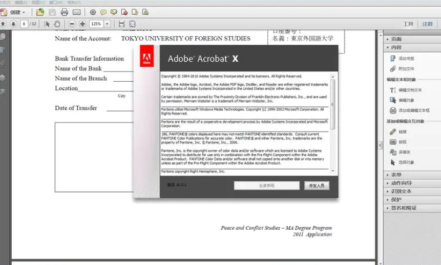Click the page number field showing 6
This screenshot has height=265, width=441.
[x=24, y=24]
